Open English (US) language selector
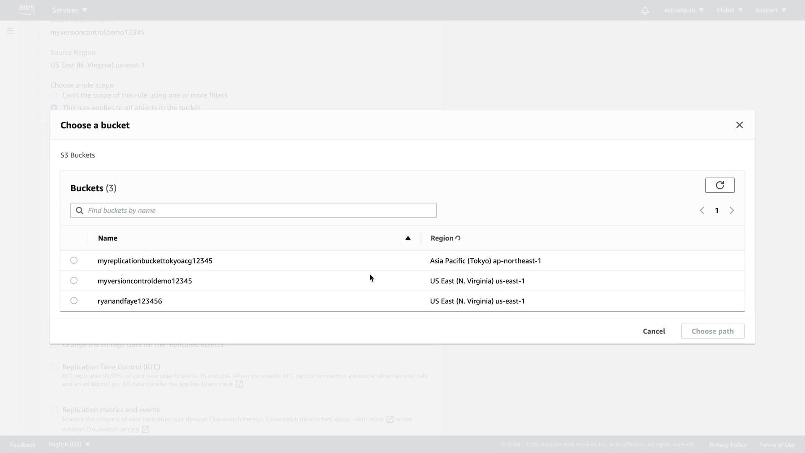Screen dimensions: 805x453 [69, 444]
